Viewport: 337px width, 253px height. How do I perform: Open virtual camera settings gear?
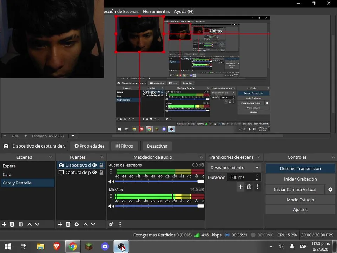coord(330,189)
